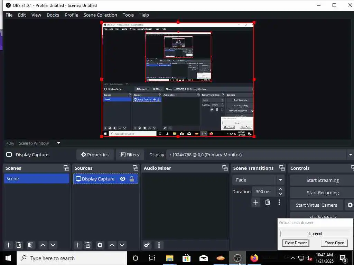This screenshot has height=265, width=354.
Task: Move scene up arrow in Scenes dock
Action: (x=43, y=245)
